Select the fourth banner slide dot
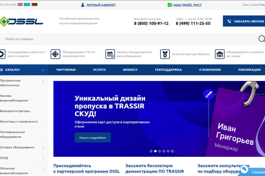The width and height of the screenshot is (265, 176). [164, 151]
